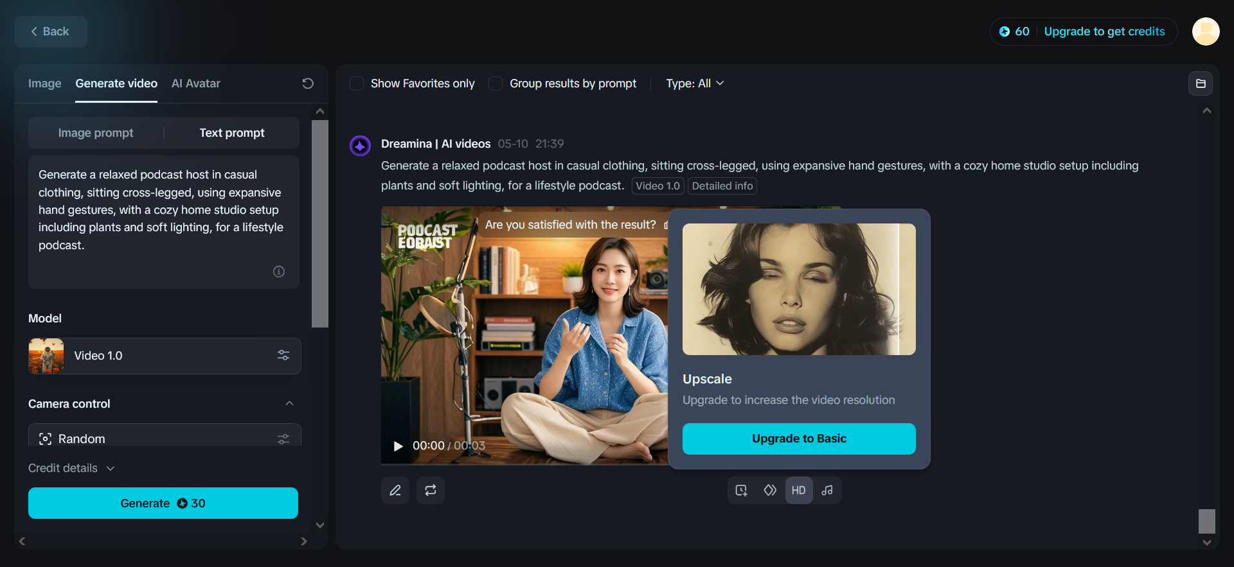Screen dimensions: 1234x567
Task: Click the Model section label
Action: point(45,318)
